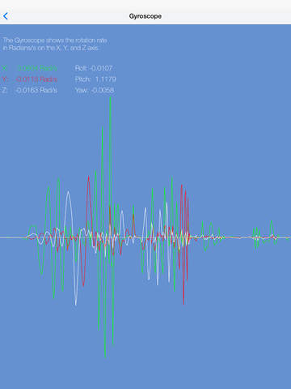This screenshot has width=291, height=389.
Task: Click the deep red trough near burst end
Action: tap(183, 302)
